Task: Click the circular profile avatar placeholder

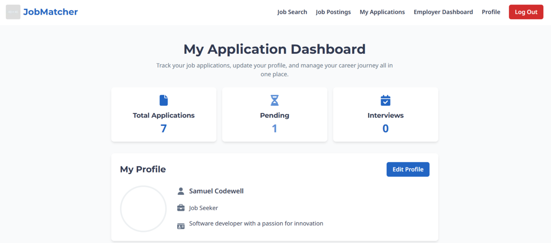Action: [143, 209]
